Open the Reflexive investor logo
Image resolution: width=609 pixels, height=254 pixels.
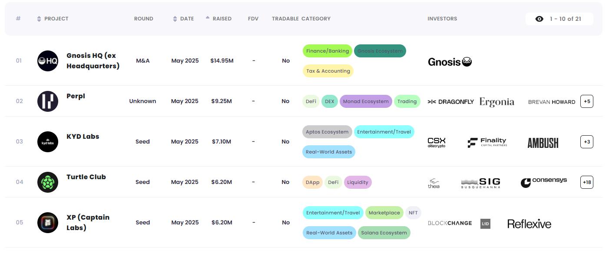point(529,224)
